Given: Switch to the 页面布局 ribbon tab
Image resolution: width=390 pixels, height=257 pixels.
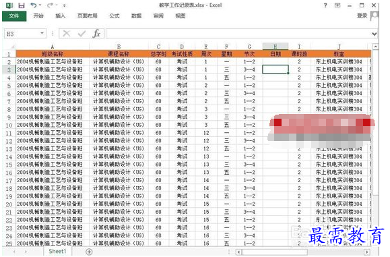Looking at the screenshot, I should click(88, 16).
